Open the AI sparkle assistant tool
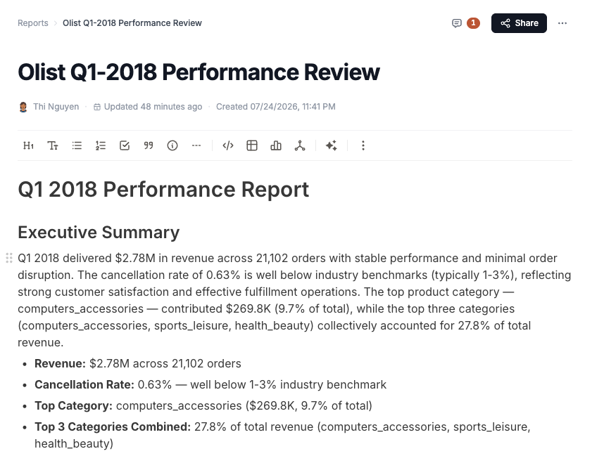Viewport: 604px width, 456px height. click(x=332, y=145)
